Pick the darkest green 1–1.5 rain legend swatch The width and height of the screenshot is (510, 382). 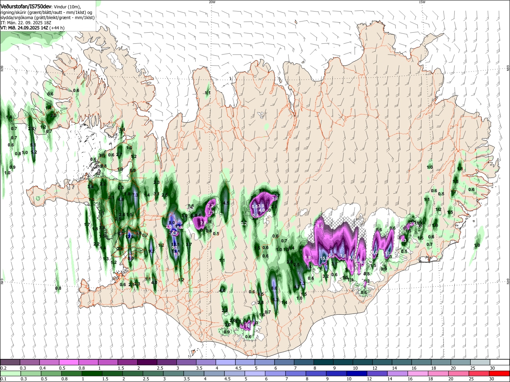[92, 373]
